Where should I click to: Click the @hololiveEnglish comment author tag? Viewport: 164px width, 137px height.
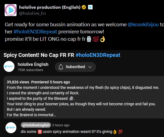[36, 125]
